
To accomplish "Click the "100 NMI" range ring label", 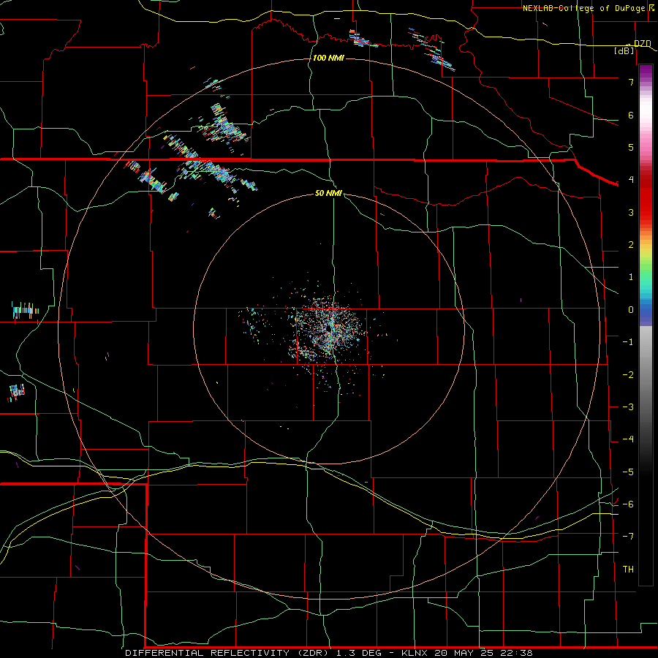I will [x=328, y=58].
